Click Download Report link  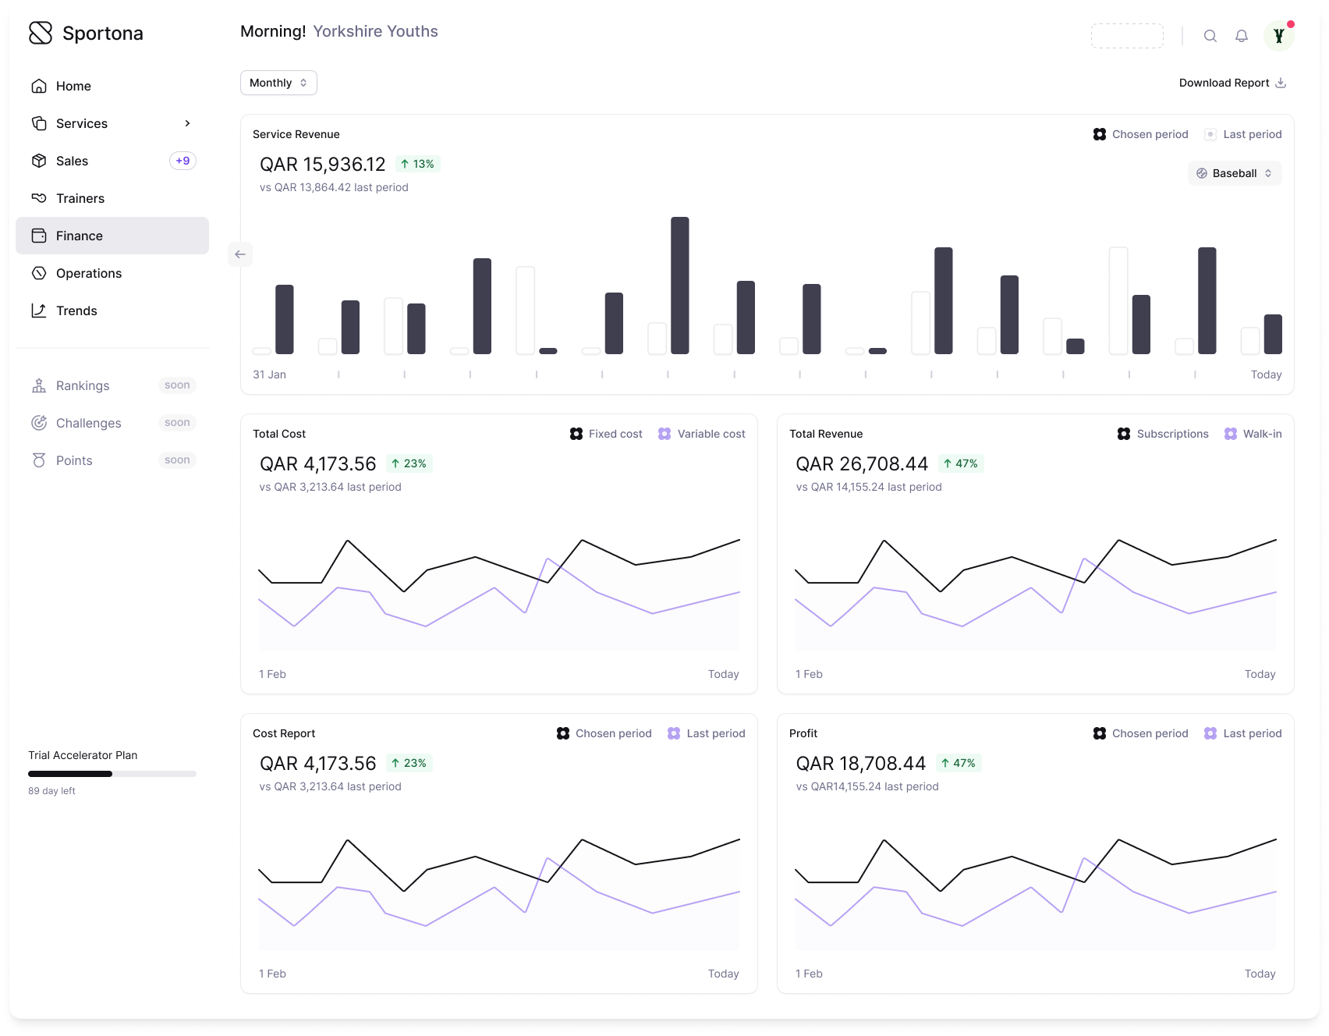click(x=1232, y=83)
